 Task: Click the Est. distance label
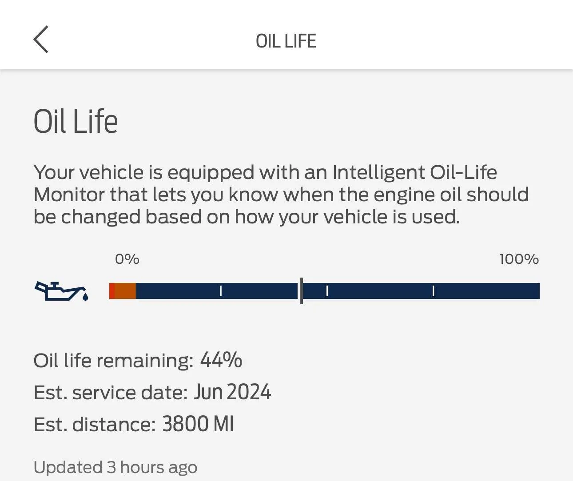pos(95,425)
